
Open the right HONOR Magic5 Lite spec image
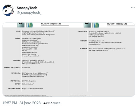[102, 60]
